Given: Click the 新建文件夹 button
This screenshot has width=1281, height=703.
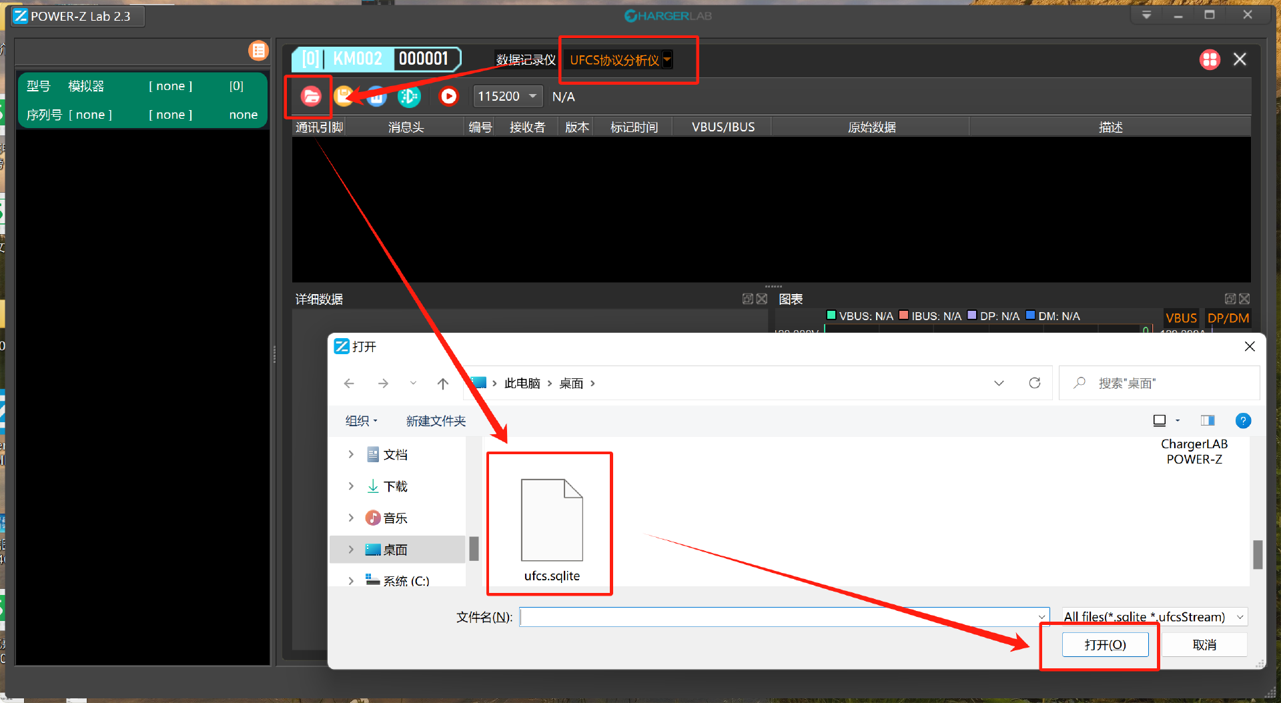Looking at the screenshot, I should [x=435, y=421].
